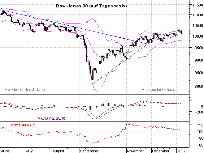
Task: Select the July label on time axis
Action: 29,151
